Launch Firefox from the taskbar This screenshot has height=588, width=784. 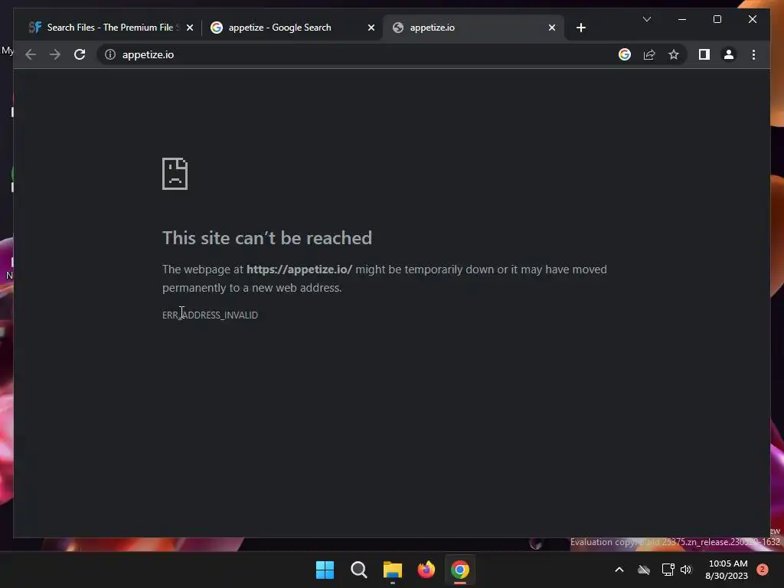[426, 570]
